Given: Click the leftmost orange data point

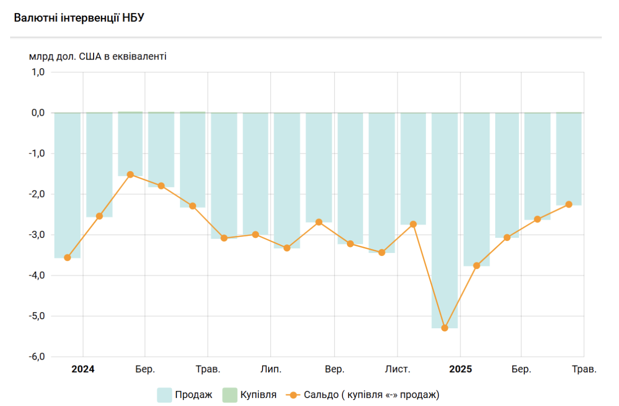Looking at the screenshot, I should point(67,258).
